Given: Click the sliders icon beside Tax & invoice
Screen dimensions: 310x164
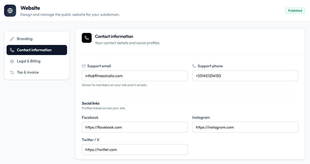Looking at the screenshot, I should coord(12,72).
